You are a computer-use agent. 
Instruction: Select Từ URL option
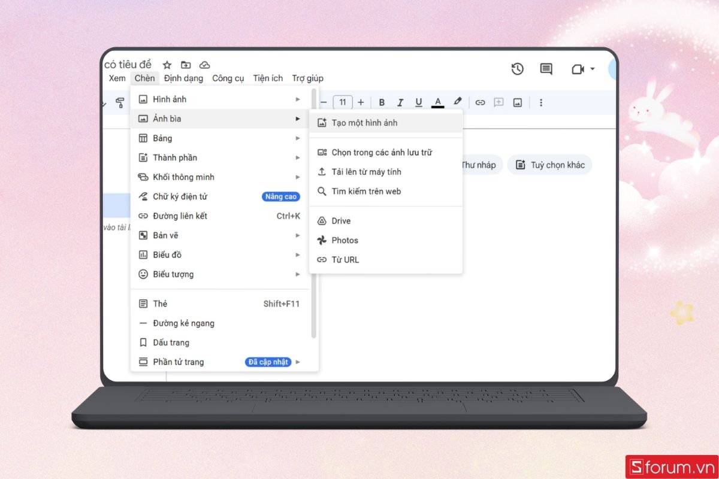pyautogui.click(x=386, y=260)
